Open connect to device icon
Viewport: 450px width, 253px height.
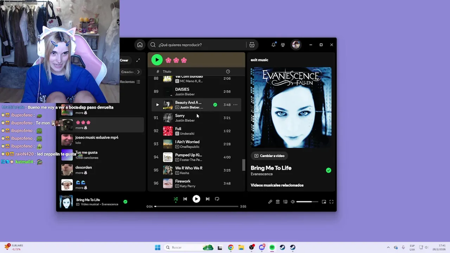click(285, 202)
